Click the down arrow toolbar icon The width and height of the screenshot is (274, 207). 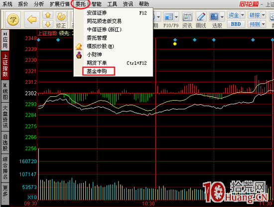48,24
